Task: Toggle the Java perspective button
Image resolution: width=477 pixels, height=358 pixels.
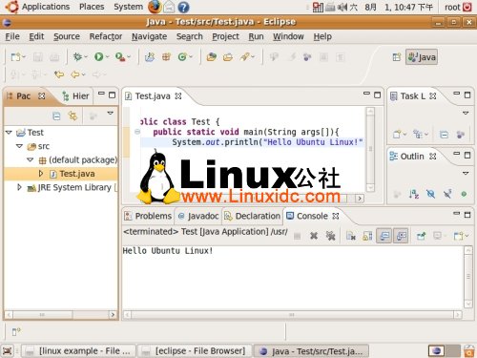Action: [x=422, y=57]
